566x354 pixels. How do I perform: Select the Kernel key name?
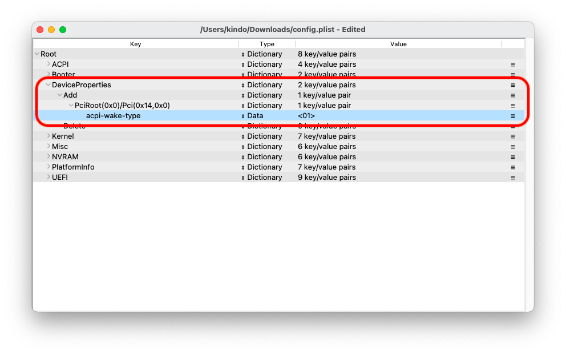coord(63,136)
